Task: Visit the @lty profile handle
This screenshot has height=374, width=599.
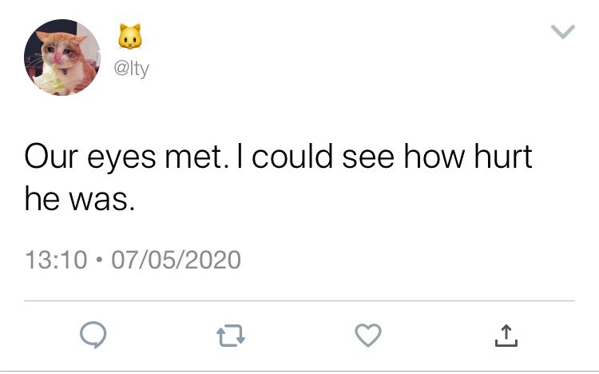Action: pyautogui.click(x=132, y=69)
